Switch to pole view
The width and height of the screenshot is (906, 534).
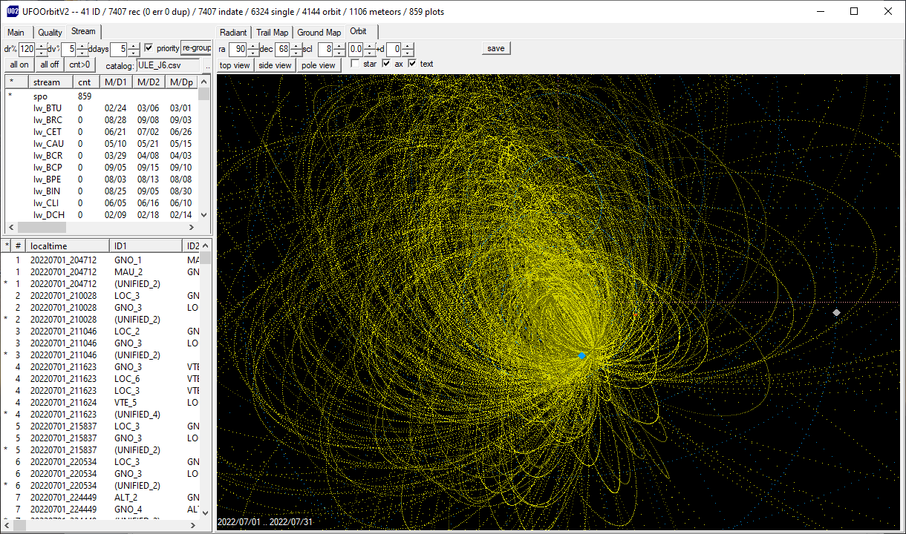click(x=319, y=65)
